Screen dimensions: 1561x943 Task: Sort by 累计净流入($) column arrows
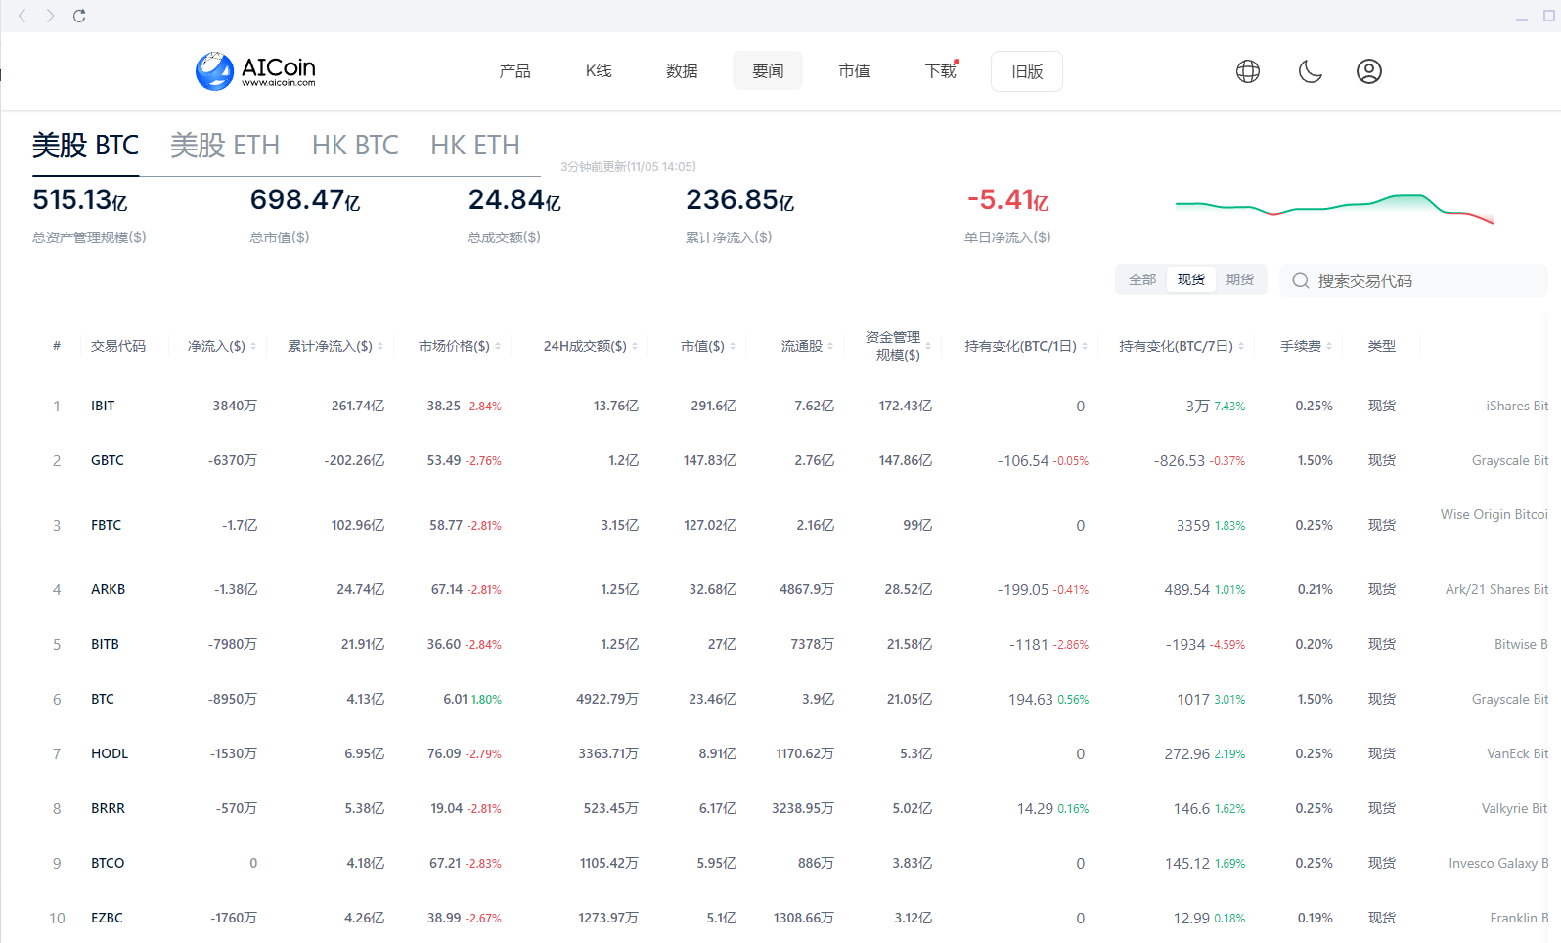(380, 347)
